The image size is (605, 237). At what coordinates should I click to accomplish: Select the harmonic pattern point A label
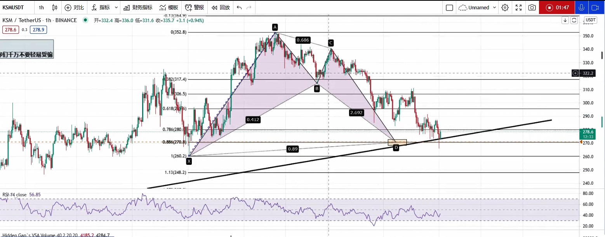(x=275, y=27)
